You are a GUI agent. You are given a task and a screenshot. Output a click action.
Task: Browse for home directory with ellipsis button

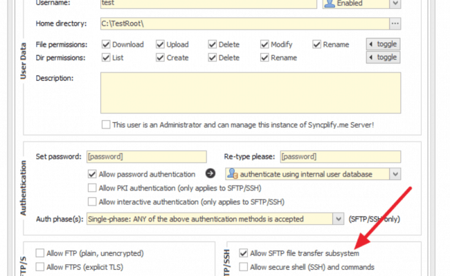point(395,23)
